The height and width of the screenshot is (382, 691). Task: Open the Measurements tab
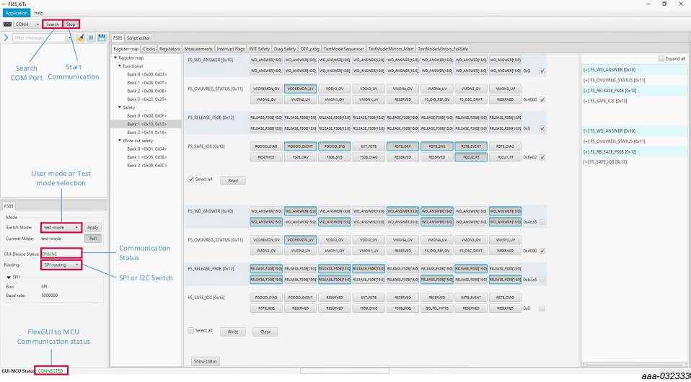click(198, 49)
